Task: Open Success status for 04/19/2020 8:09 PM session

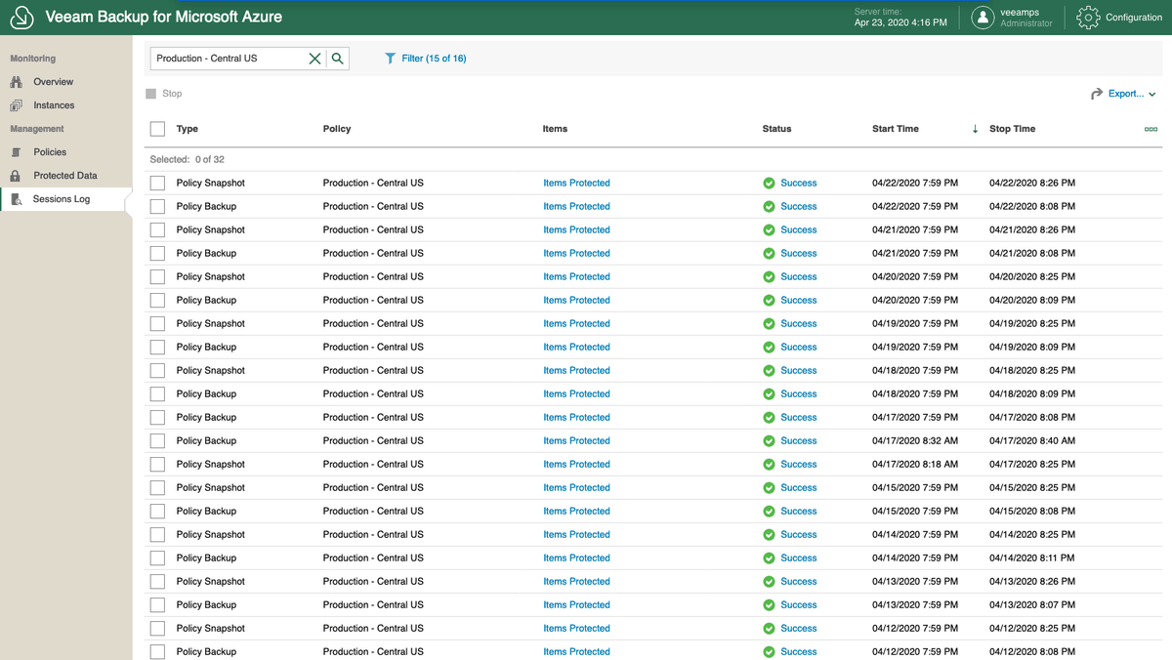Action: pyautogui.click(x=798, y=347)
